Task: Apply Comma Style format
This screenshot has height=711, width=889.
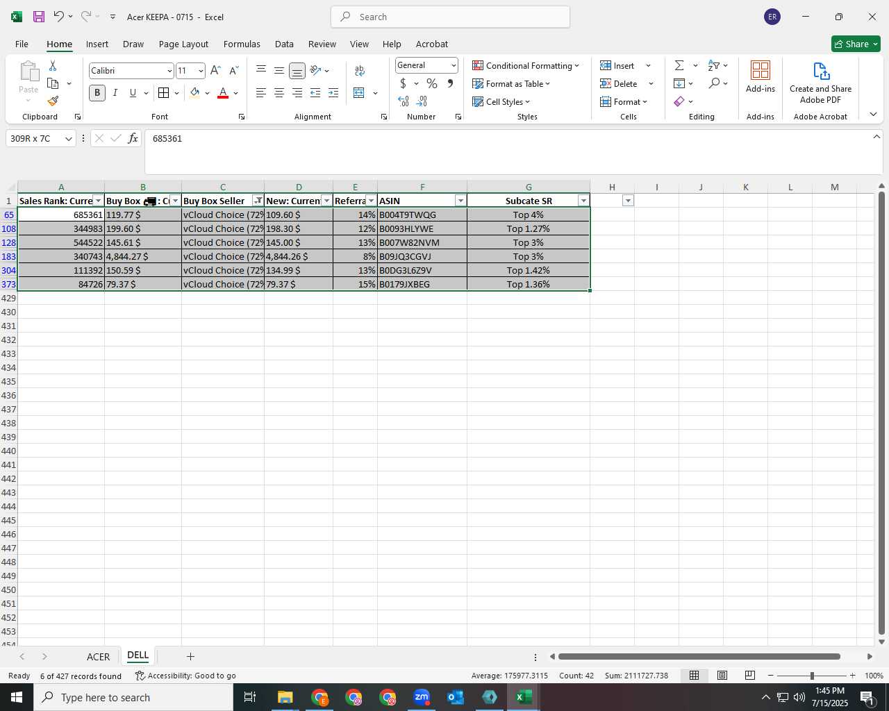Action: click(x=450, y=83)
